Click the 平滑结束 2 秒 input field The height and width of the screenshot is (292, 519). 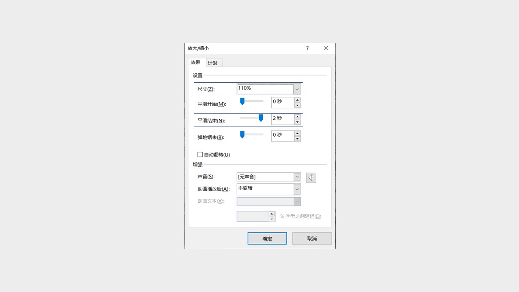(x=283, y=119)
